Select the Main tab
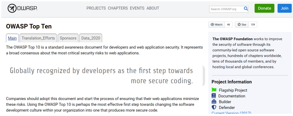The image size is (293, 116). (12, 38)
